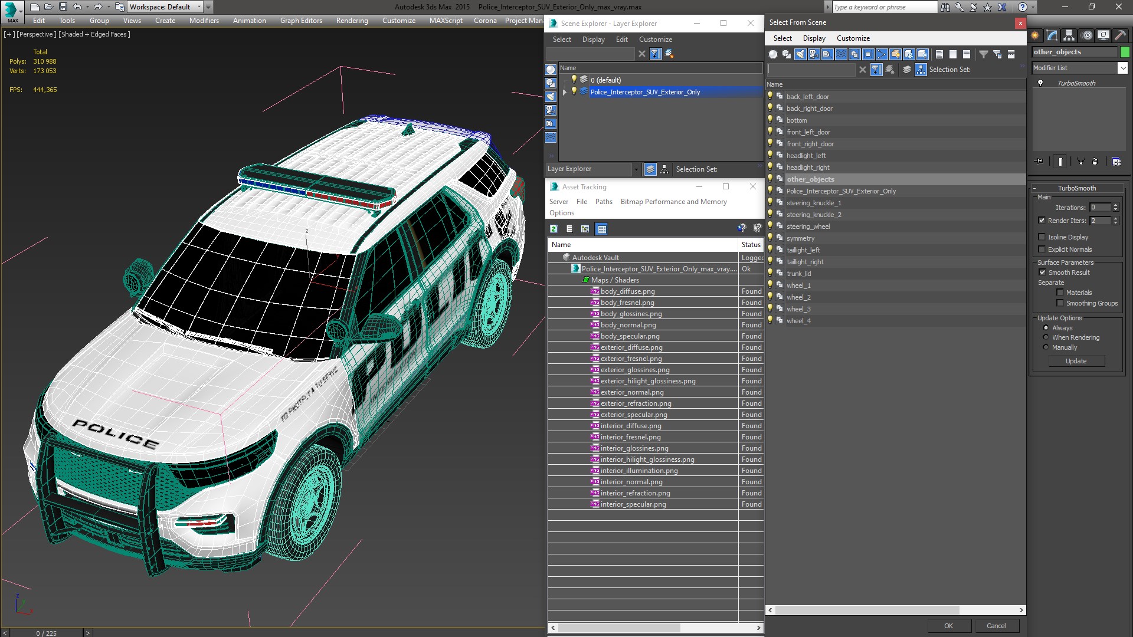Open the Rendering menu
Viewport: 1133px width, 637px height.
352,21
